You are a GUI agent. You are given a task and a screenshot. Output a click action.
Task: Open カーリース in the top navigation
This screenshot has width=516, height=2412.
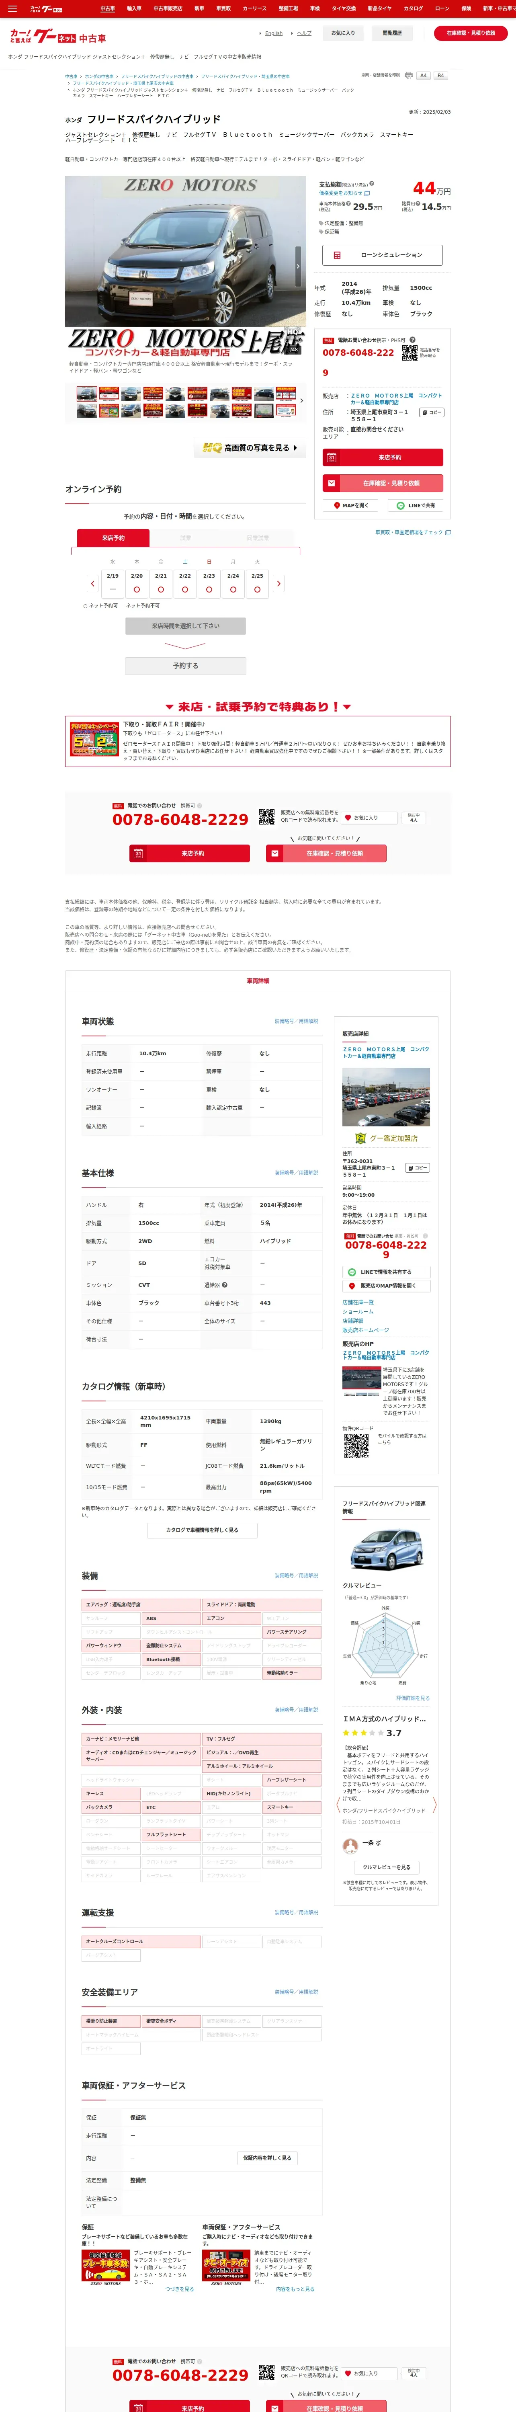(255, 8)
